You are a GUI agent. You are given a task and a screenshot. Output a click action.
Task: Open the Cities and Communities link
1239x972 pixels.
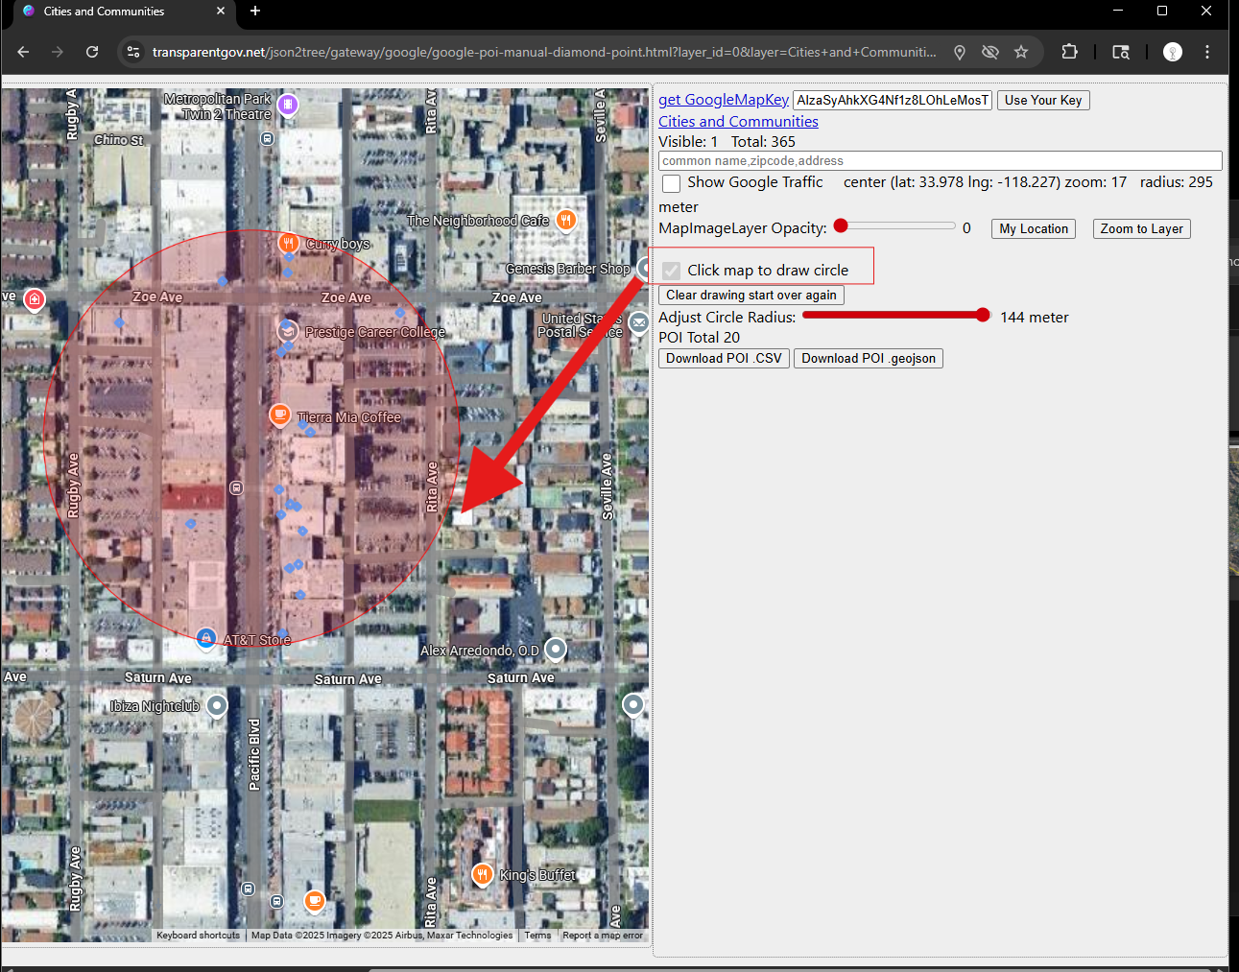[738, 122]
